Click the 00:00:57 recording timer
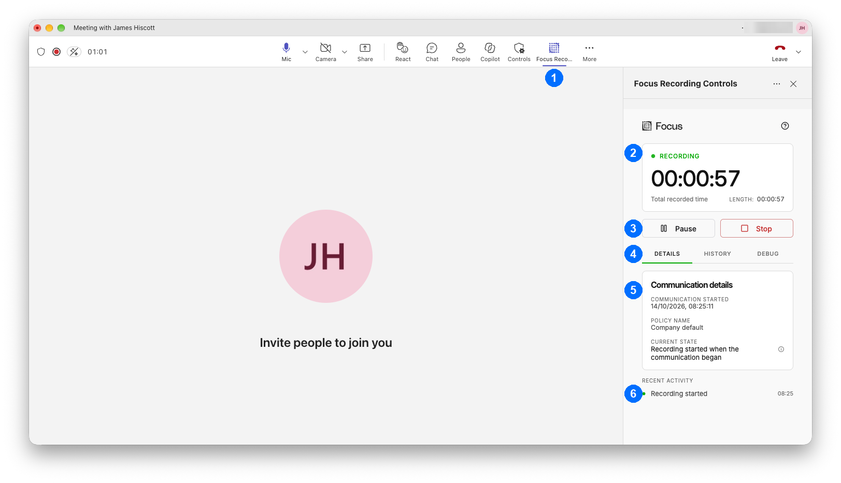Screen dimensions: 841x483 click(x=695, y=179)
